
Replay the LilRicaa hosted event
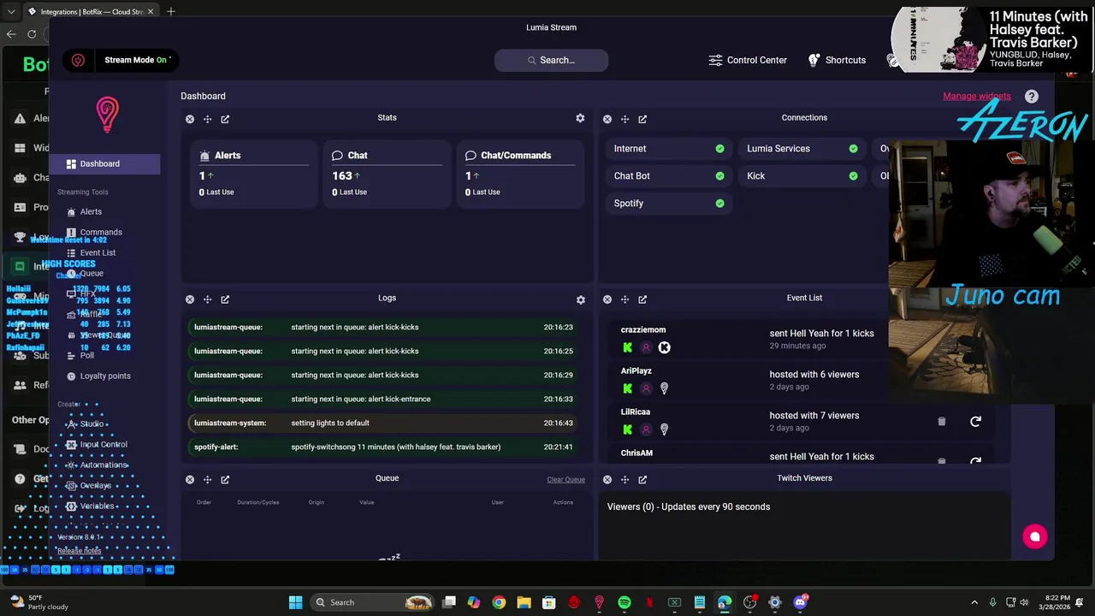pos(975,421)
